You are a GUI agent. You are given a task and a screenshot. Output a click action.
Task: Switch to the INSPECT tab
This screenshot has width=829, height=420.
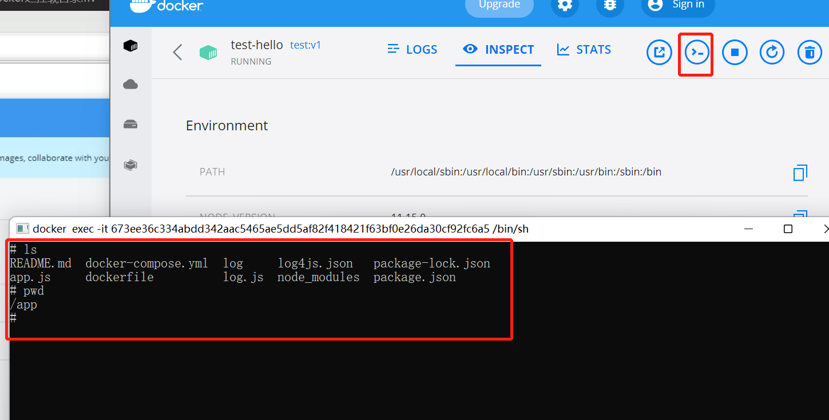(498, 50)
